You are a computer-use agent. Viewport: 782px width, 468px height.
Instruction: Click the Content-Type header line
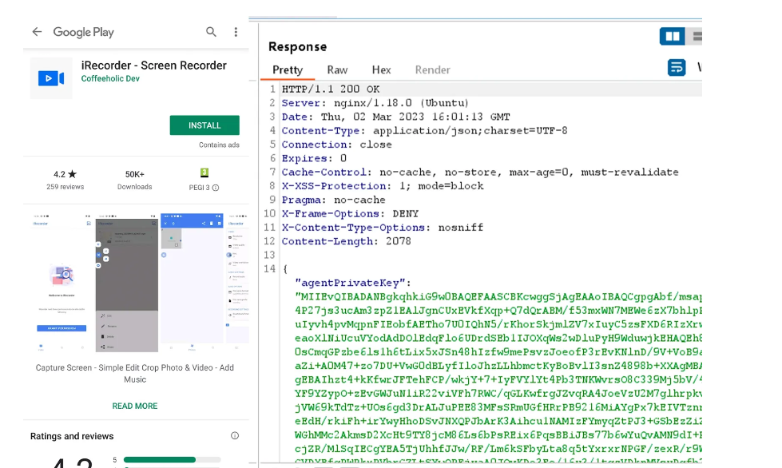click(x=424, y=131)
